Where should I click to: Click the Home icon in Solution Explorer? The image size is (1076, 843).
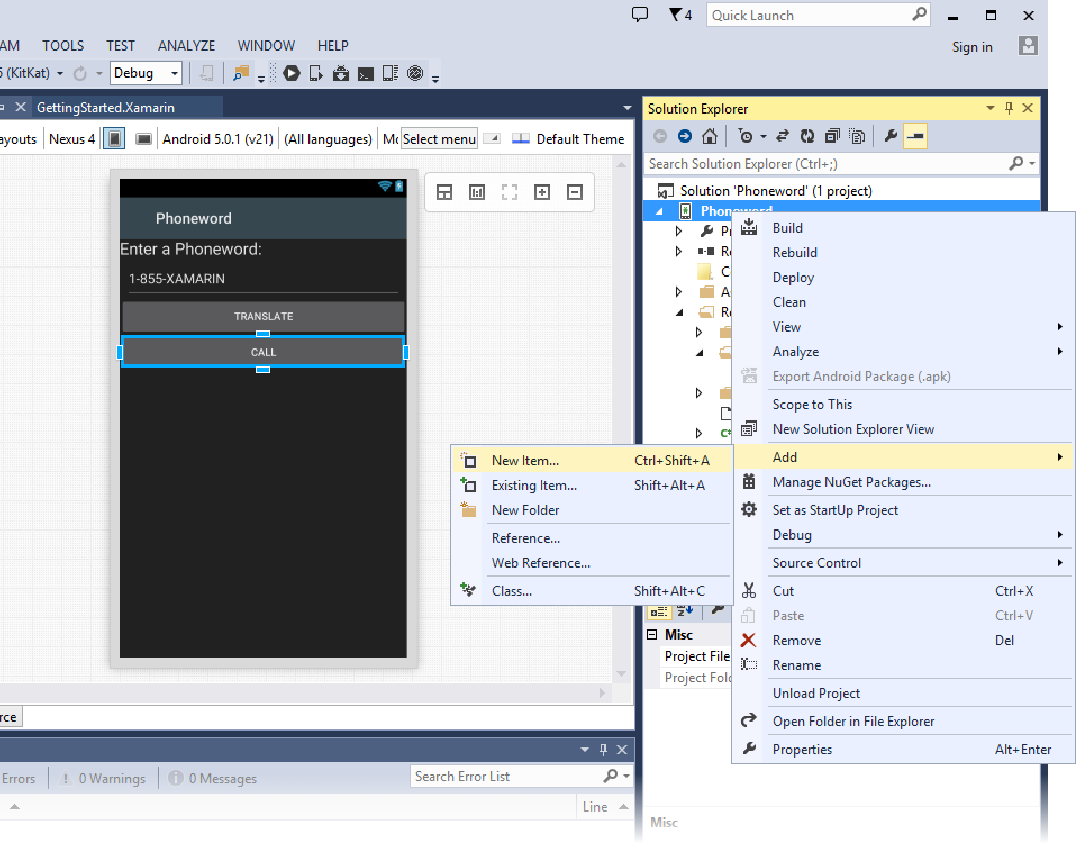coord(710,136)
